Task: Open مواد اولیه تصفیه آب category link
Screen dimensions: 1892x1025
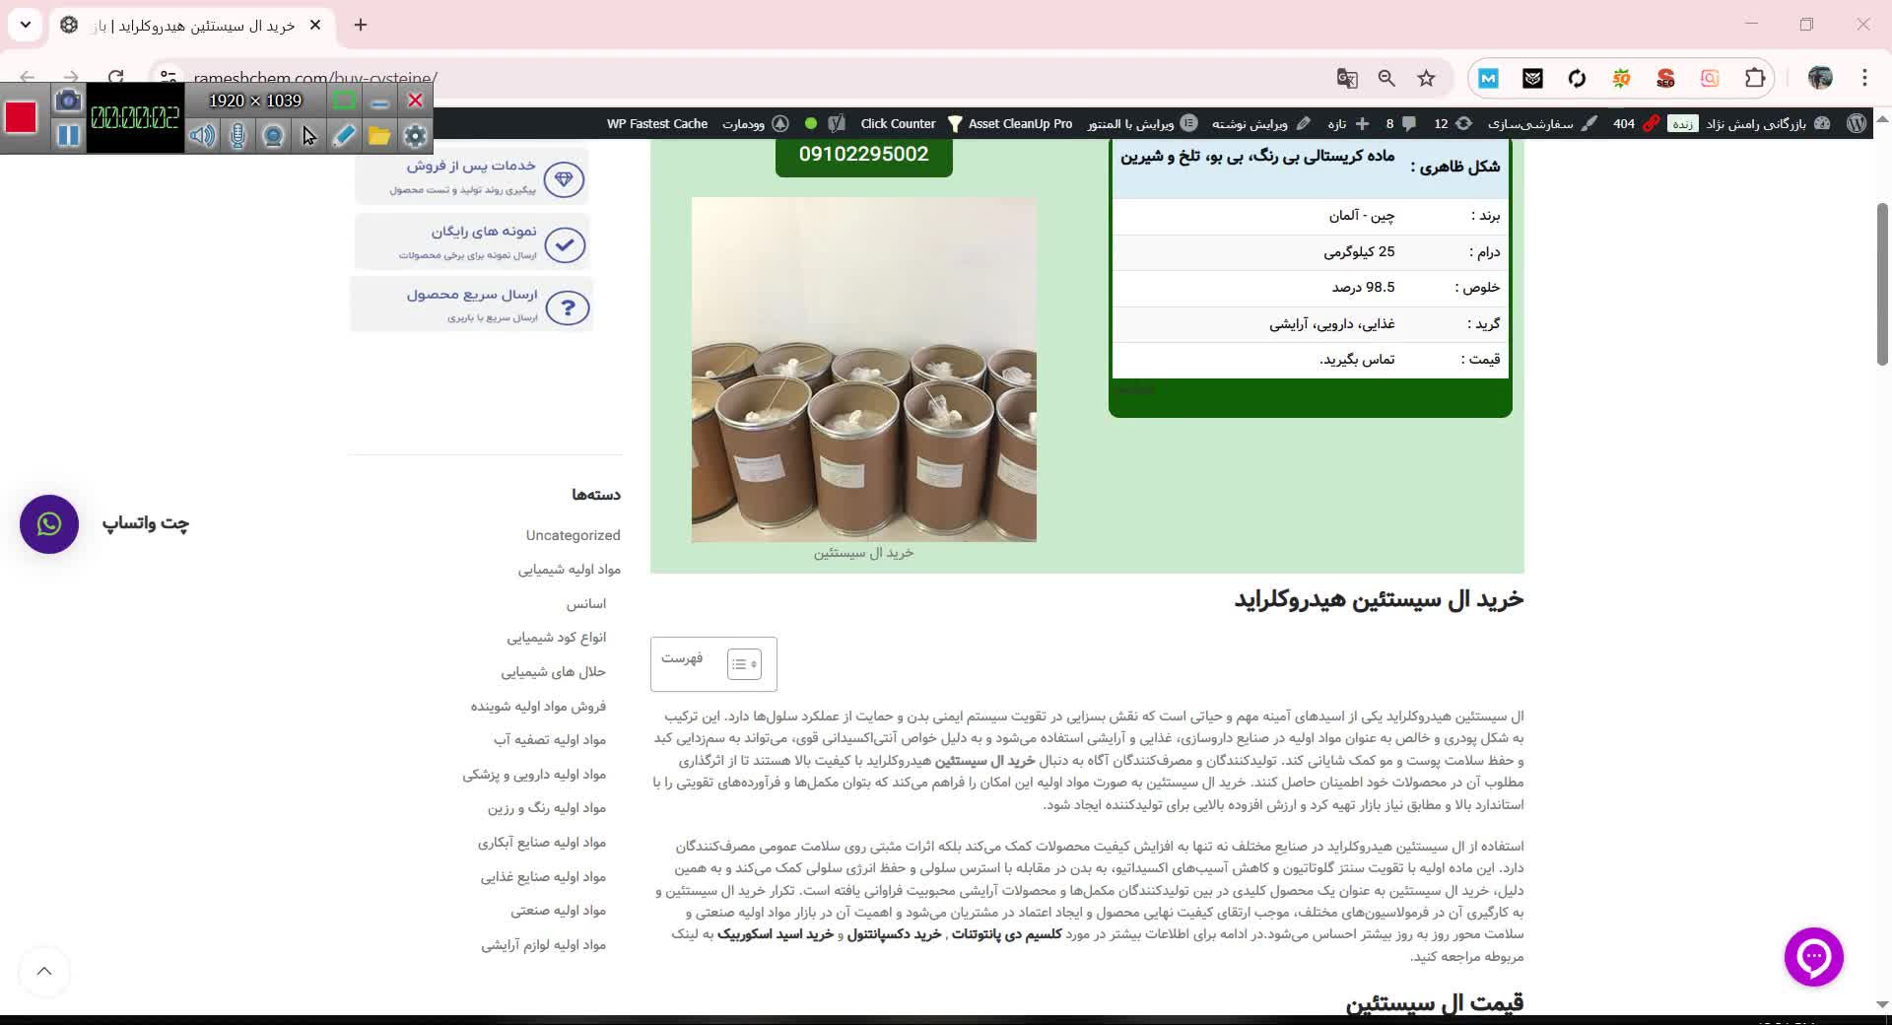Action: (550, 740)
